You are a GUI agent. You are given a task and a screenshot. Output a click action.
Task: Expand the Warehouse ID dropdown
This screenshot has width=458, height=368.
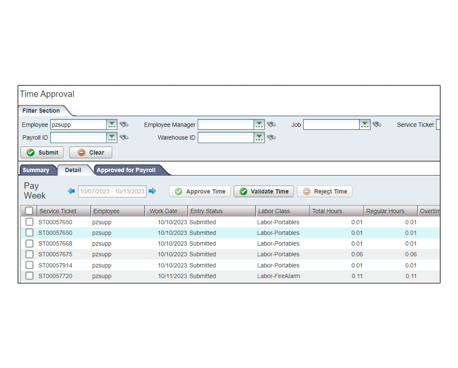tap(259, 138)
